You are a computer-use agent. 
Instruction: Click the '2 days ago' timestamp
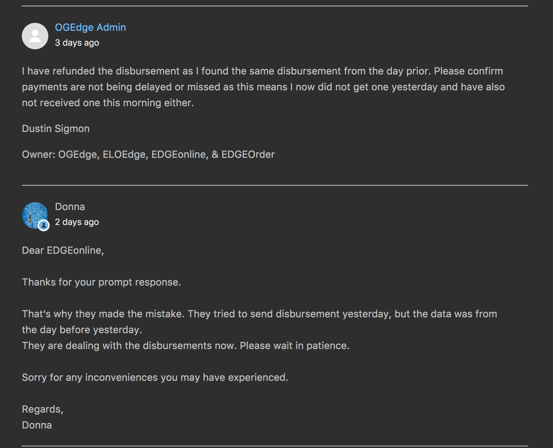77,222
